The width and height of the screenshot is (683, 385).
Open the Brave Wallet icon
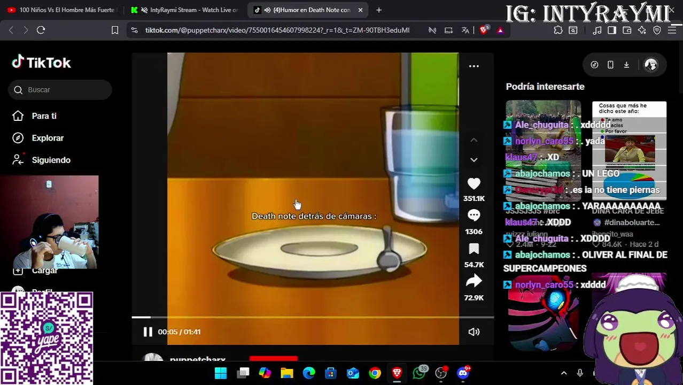pos(627,30)
